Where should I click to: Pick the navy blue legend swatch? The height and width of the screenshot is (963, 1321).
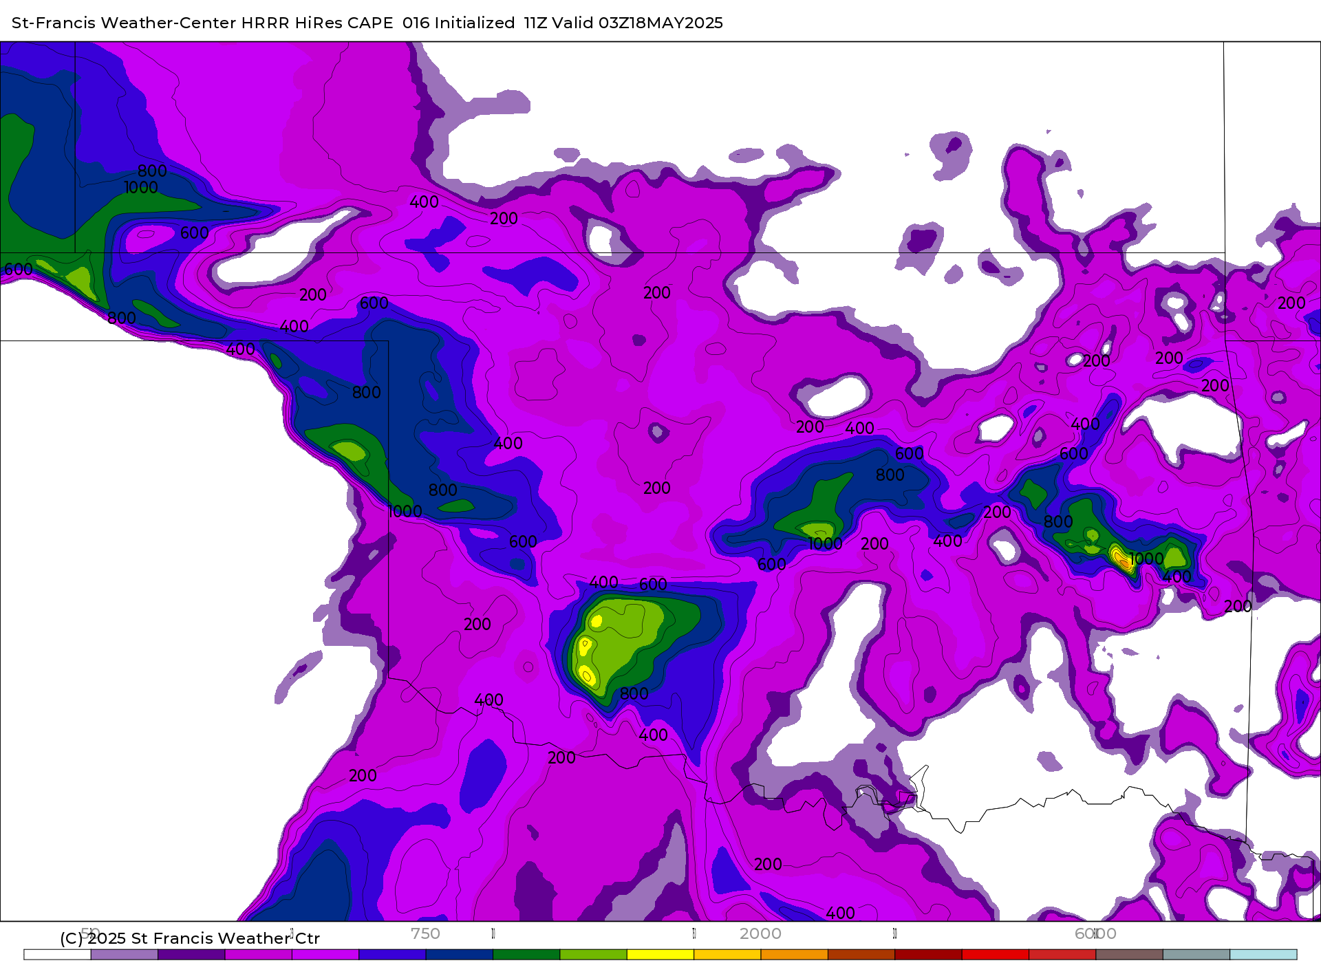coord(460,955)
